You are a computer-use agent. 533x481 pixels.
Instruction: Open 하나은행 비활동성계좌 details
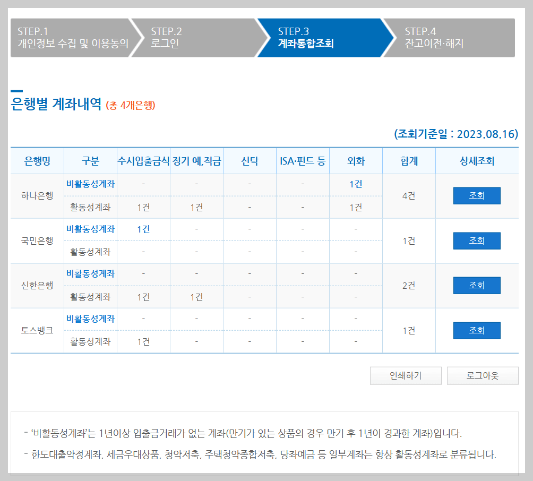[x=91, y=184]
